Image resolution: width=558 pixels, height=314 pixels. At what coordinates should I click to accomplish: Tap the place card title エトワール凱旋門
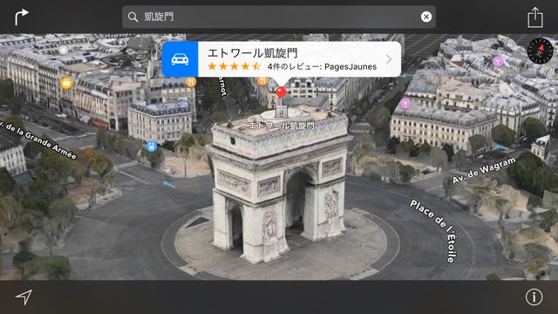click(253, 53)
